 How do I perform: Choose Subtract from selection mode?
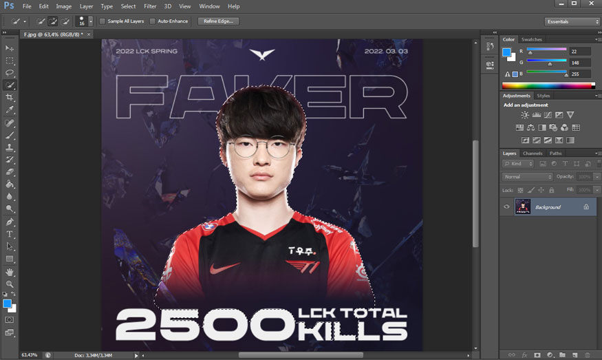(x=65, y=21)
